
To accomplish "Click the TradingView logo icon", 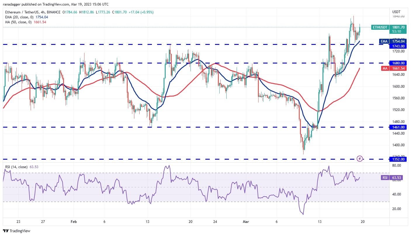I will [x=6, y=231].
